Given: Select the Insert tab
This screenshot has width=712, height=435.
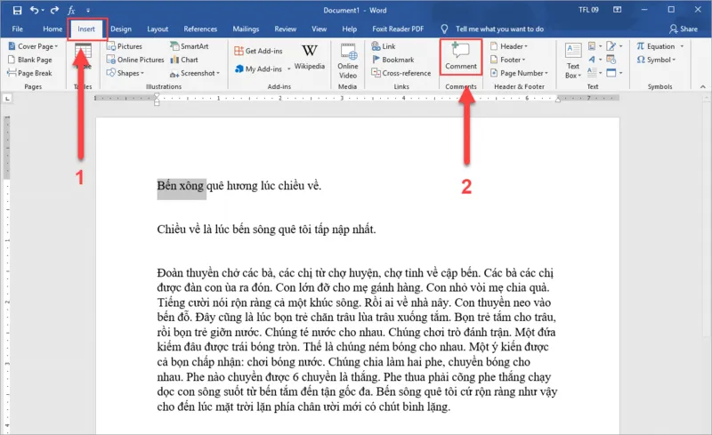Looking at the screenshot, I should pyautogui.click(x=86, y=29).
